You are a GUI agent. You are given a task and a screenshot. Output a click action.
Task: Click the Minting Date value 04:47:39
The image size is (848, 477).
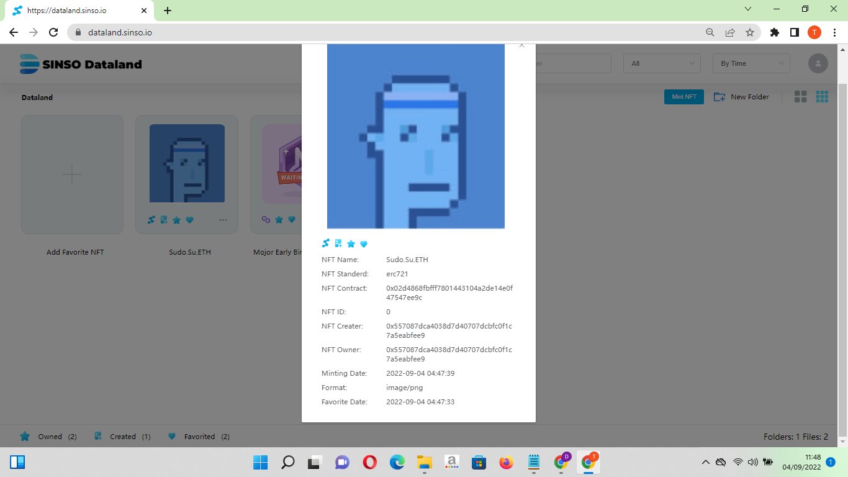coord(420,373)
